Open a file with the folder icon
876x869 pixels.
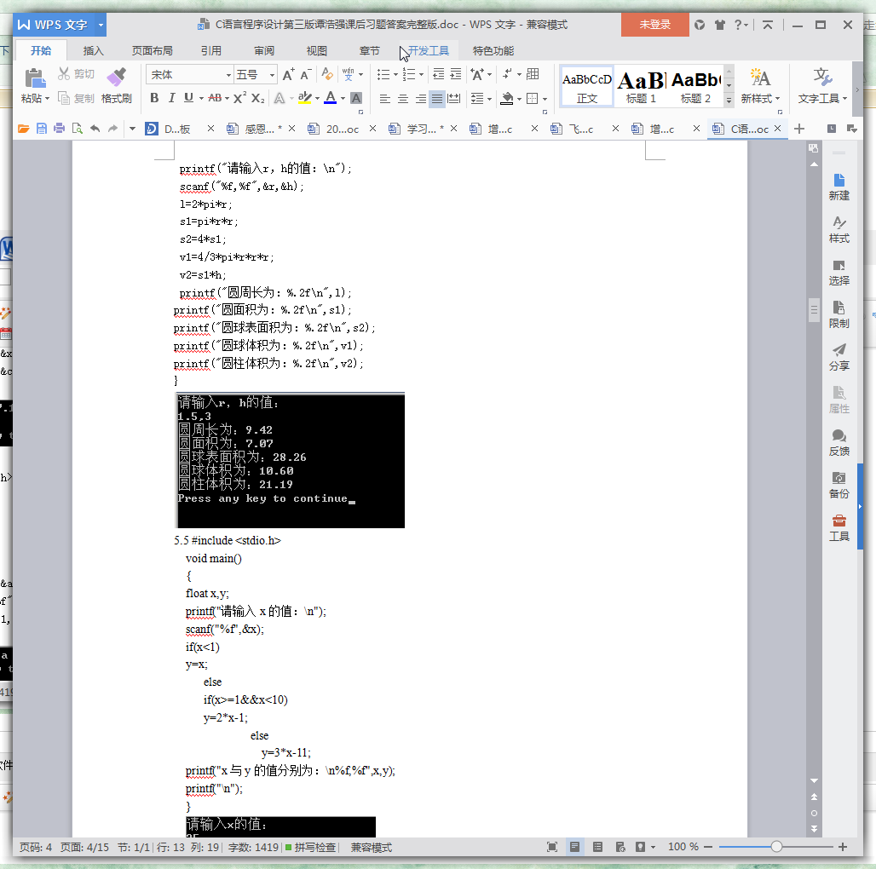[x=24, y=129]
